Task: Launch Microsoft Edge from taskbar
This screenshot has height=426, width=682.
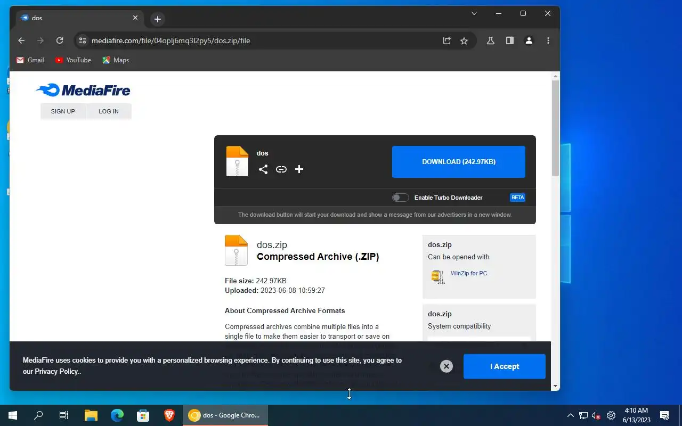Action: 117,415
